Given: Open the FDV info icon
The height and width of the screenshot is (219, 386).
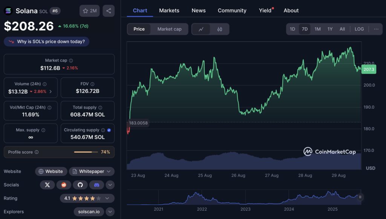Looking at the screenshot, I should (x=92, y=84).
